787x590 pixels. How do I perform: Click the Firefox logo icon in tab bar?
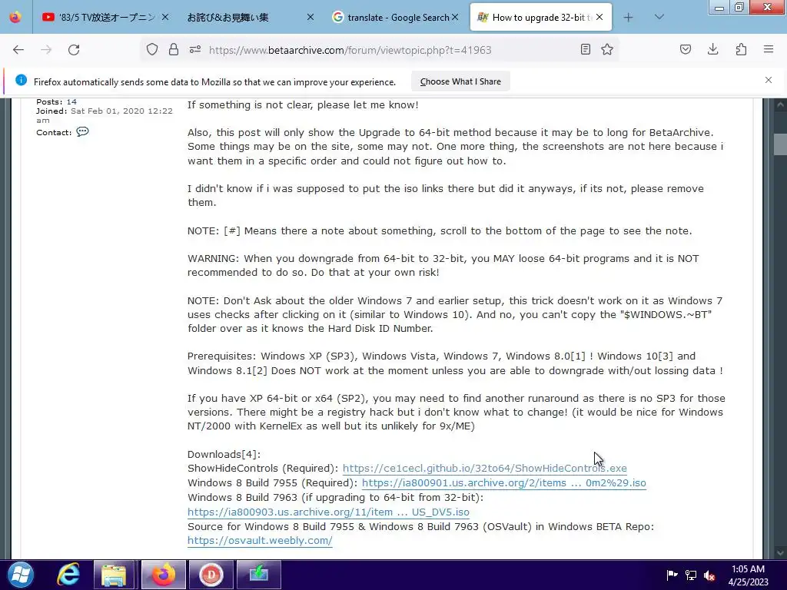pyautogui.click(x=15, y=17)
